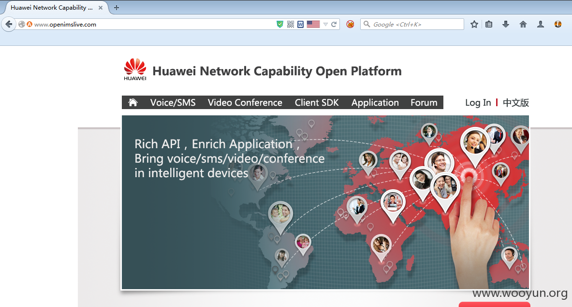Select Client SDK in navigation bar
The width and height of the screenshot is (572, 307).
pos(317,103)
